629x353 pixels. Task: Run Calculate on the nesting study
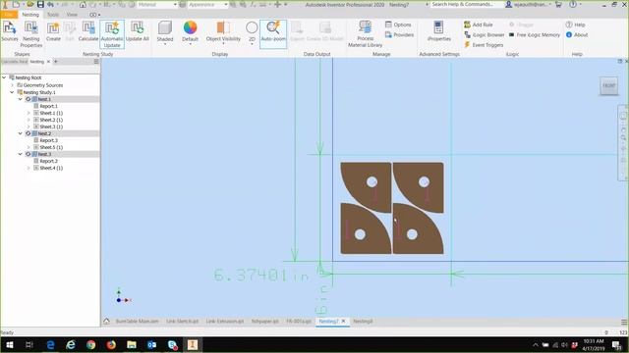point(88,31)
